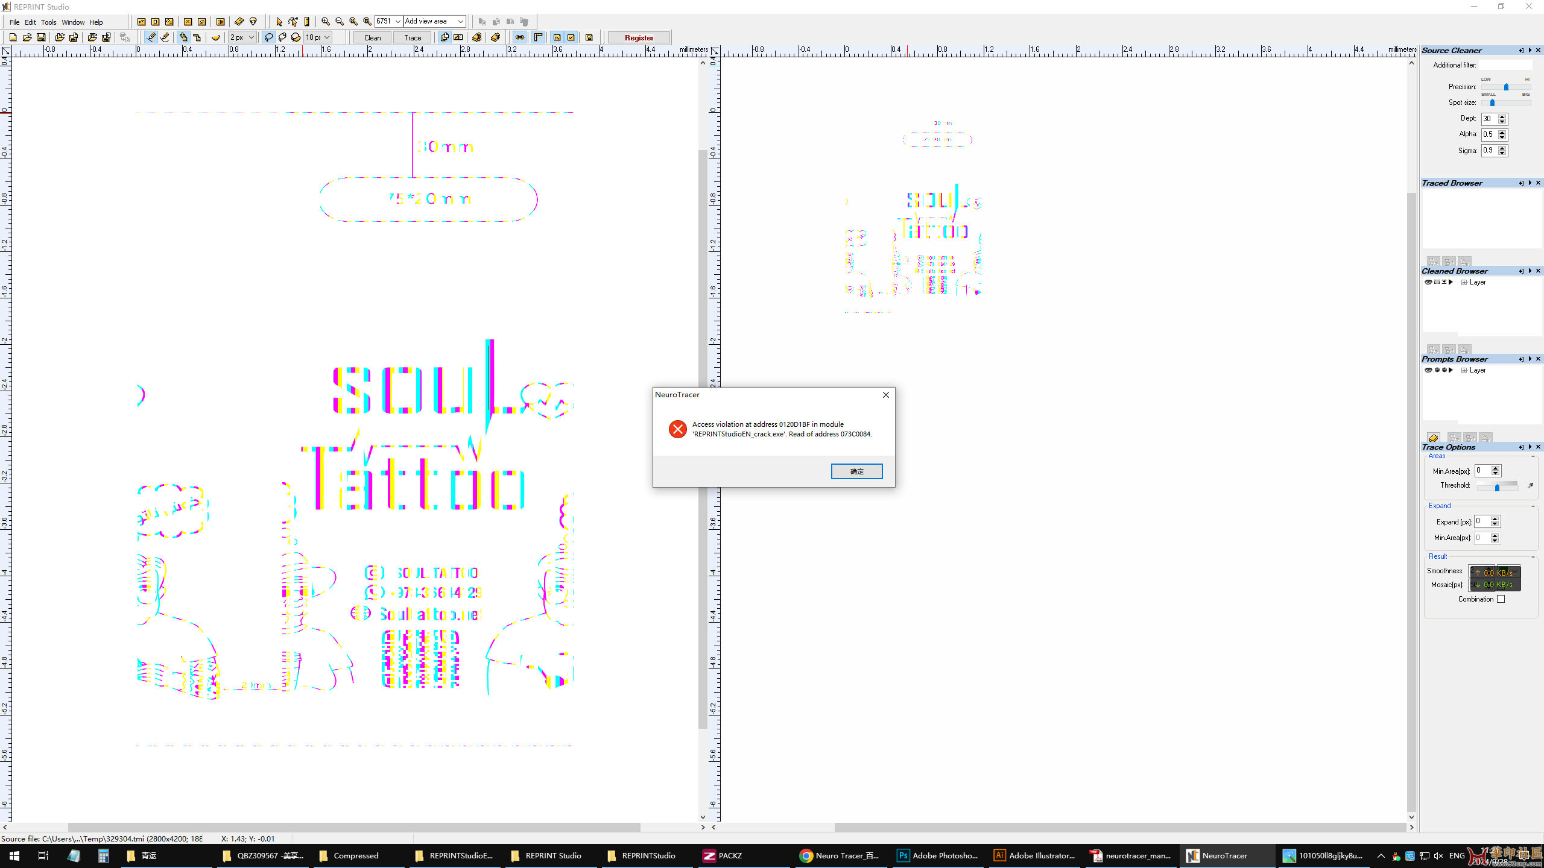The height and width of the screenshot is (868, 1544).
Task: Open the Help menu
Action: coord(96,22)
